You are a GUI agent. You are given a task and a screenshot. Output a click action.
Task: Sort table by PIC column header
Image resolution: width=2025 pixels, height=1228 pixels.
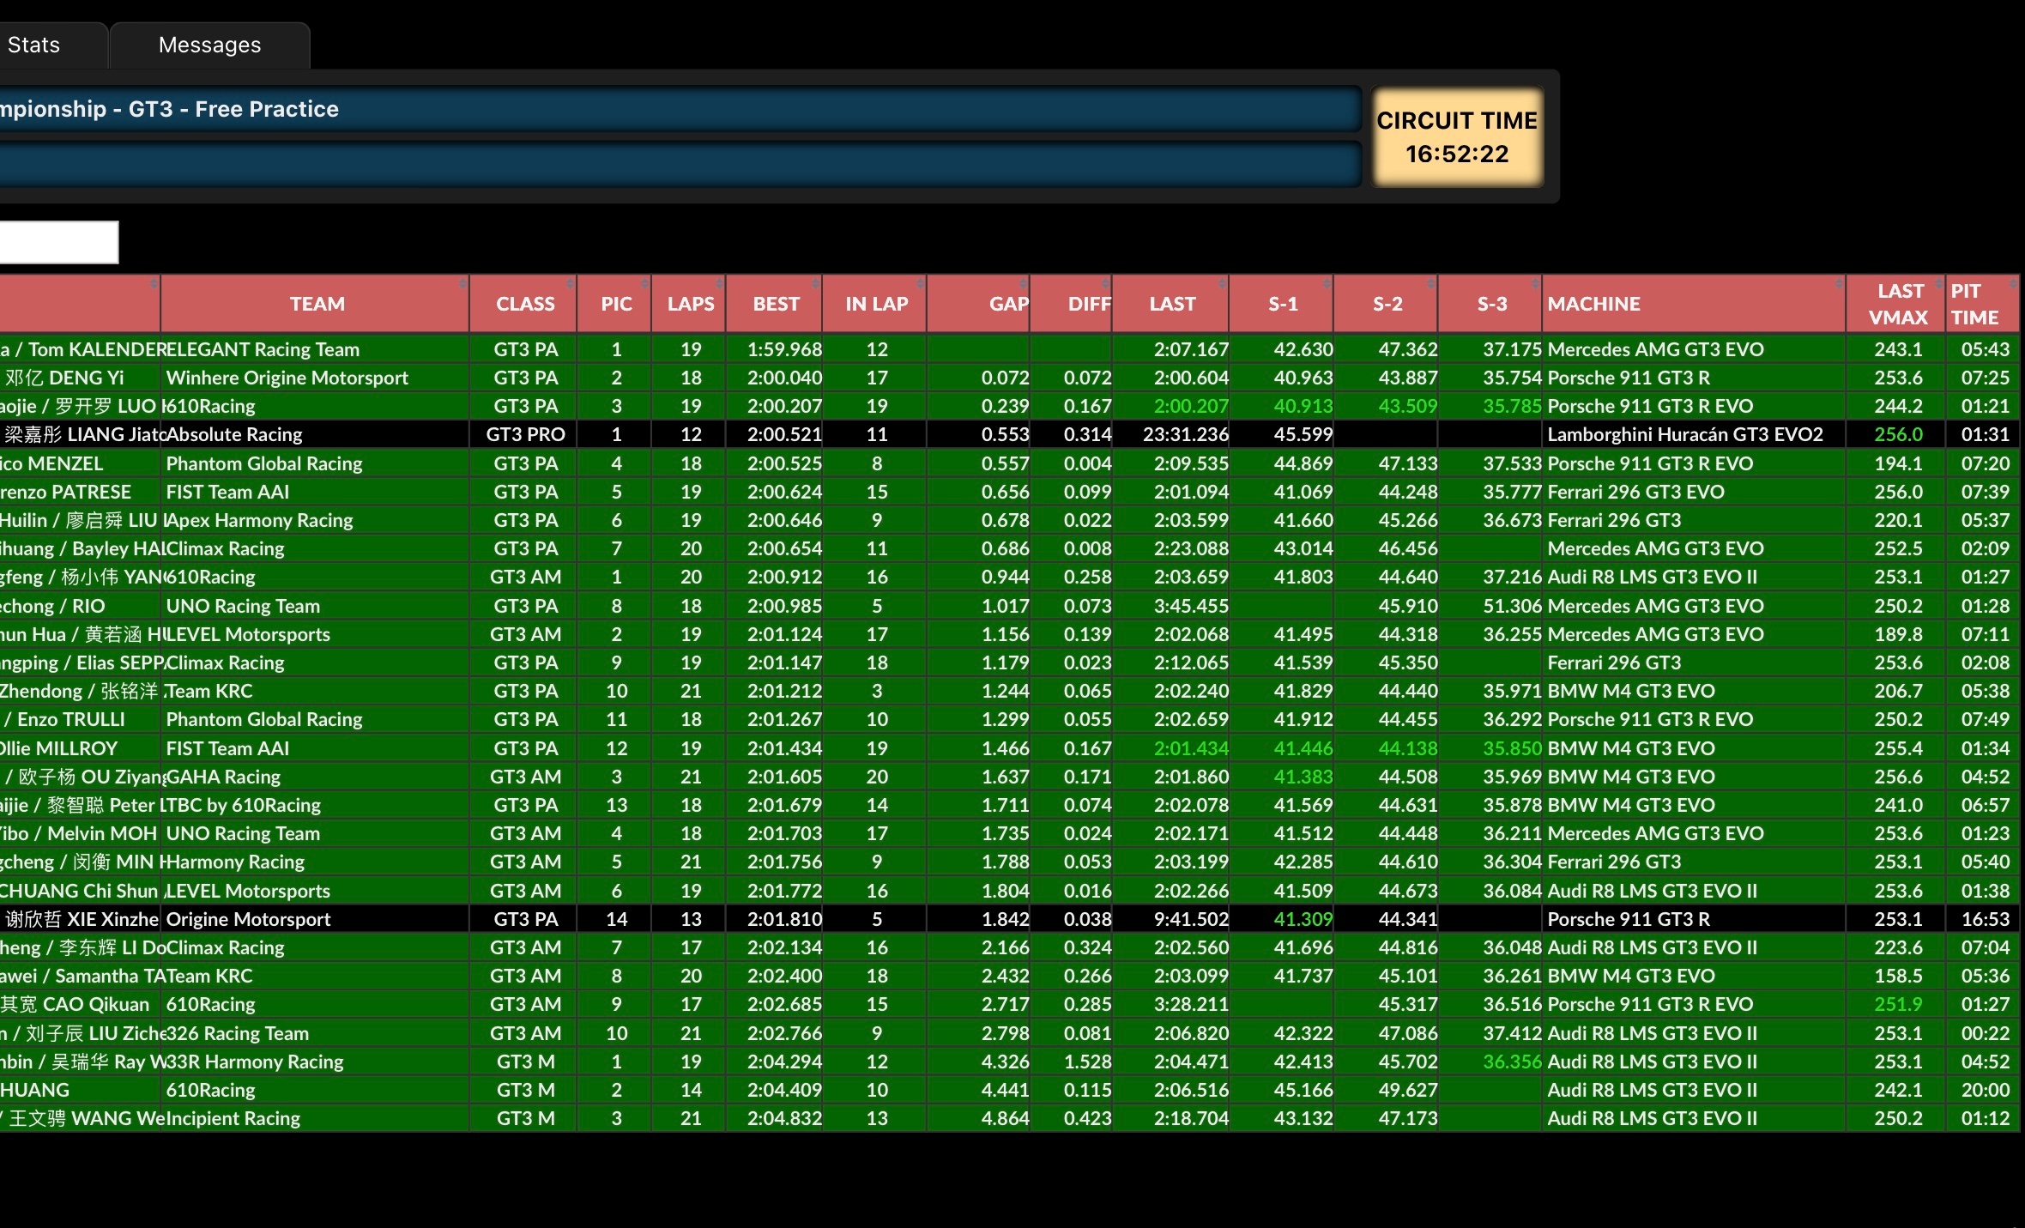615,304
